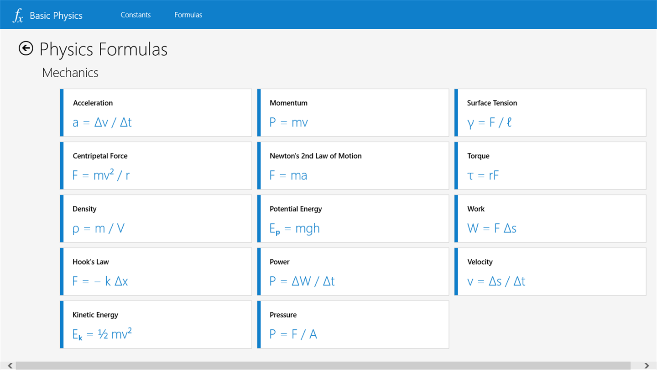The height and width of the screenshot is (370, 657).
Task: Open the Power formula tile
Action: point(353,272)
